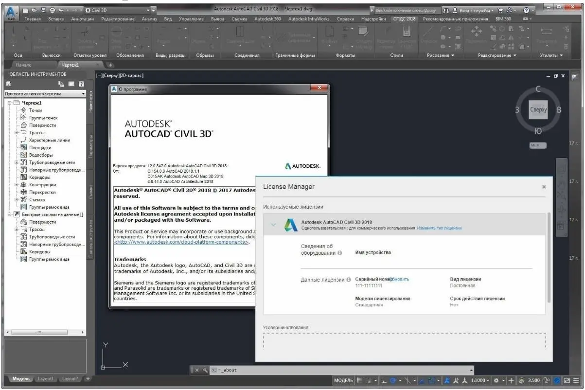The image size is (585, 390).
Task: Click the first icon under ОБЛАСТЬ ИНСТРУМЕНТОВ title
Action: [x=8, y=84]
